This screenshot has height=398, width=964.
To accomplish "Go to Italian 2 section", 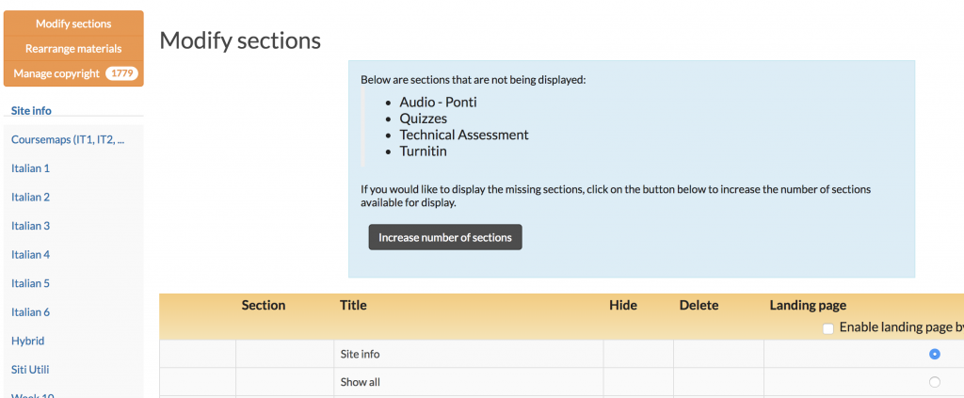I will pyautogui.click(x=30, y=197).
